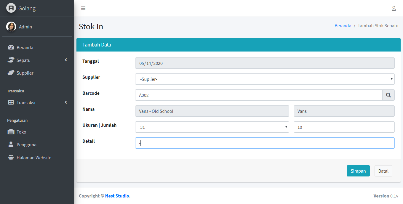Click the Toko store icon
Image resolution: width=403 pixels, height=204 pixels.
click(x=11, y=132)
